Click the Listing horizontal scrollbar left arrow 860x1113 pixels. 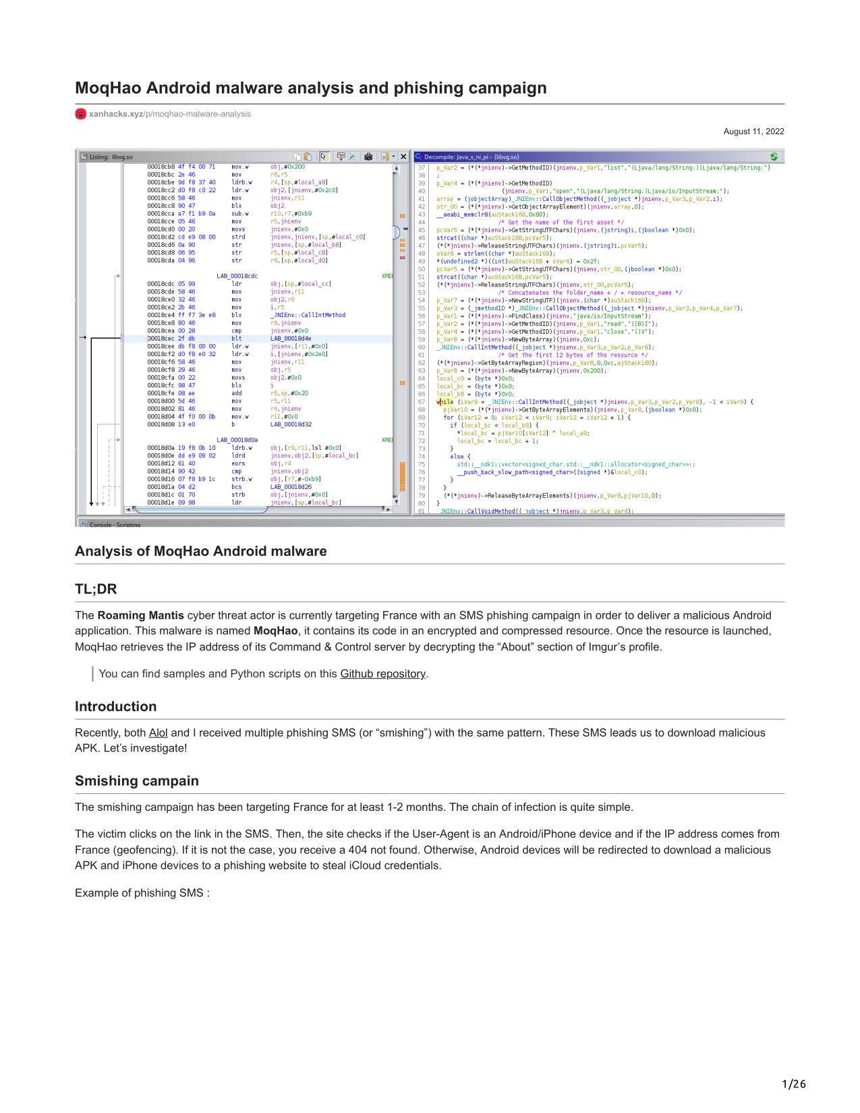coord(128,509)
